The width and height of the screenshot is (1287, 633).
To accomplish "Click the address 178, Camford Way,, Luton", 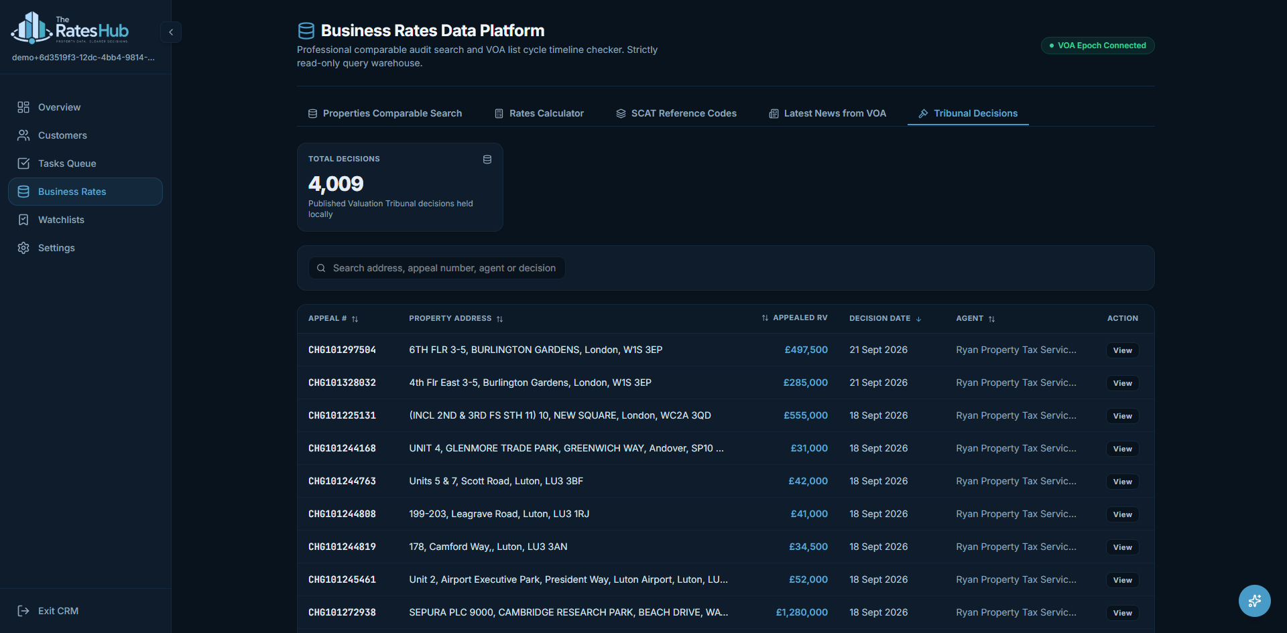I will tap(488, 547).
